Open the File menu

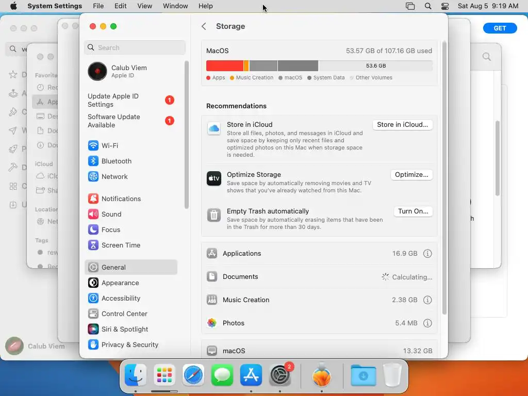click(x=98, y=6)
